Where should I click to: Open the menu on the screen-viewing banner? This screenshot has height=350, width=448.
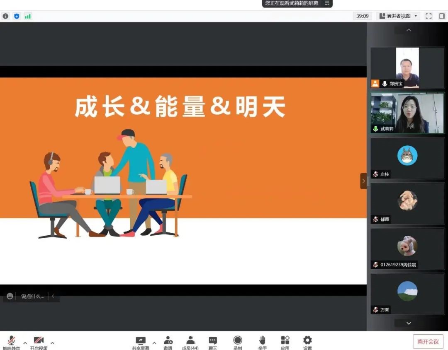[327, 3]
